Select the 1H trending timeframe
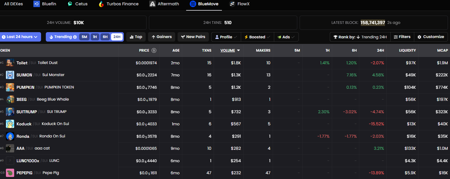Screen dimensions: 450x179 click(95, 37)
